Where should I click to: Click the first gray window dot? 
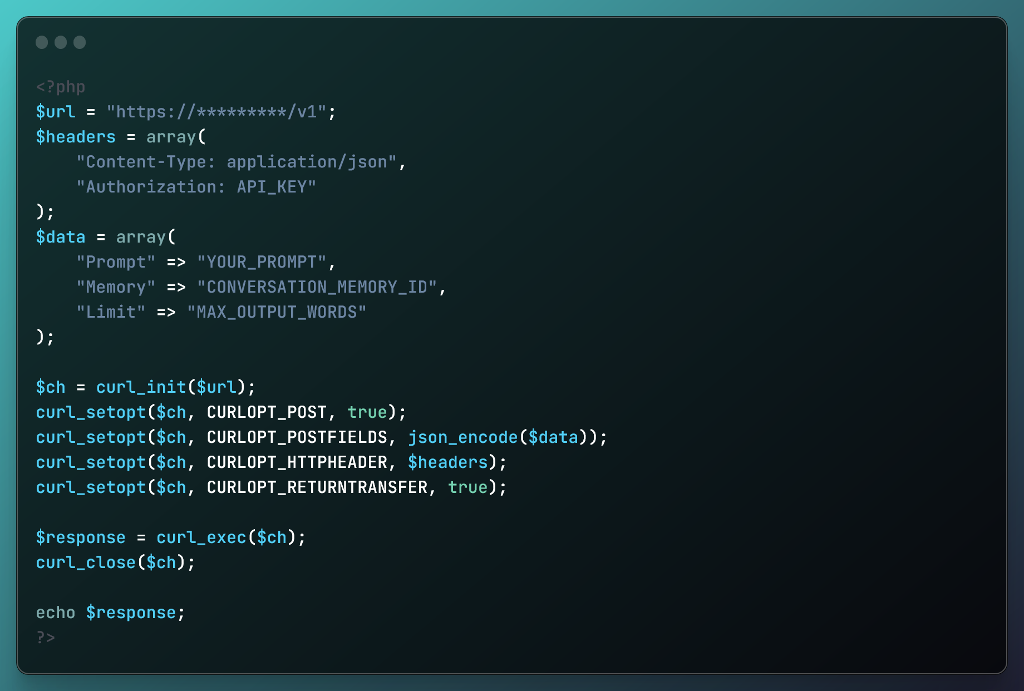(42, 42)
